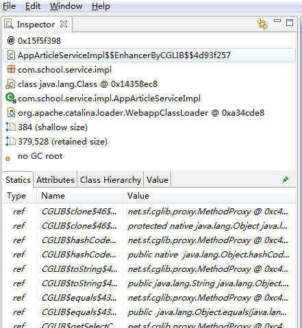Open the Window menu
302x328 pixels.
(x=66, y=6)
